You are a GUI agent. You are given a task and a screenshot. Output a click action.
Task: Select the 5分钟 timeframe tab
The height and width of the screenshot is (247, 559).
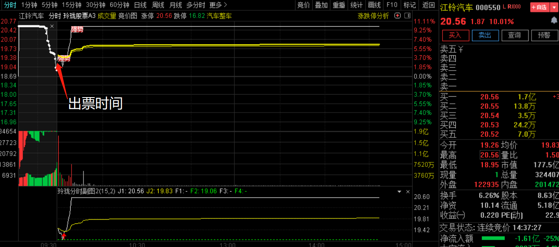click(50, 5)
